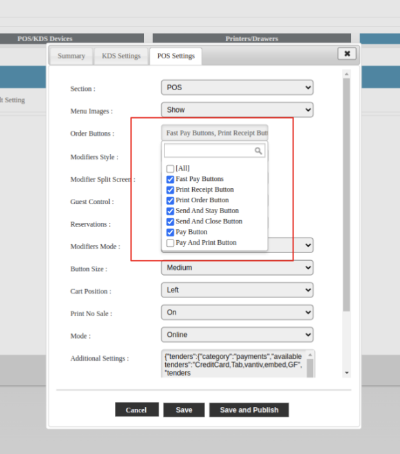
Task: Uncheck Send And Close Button checkbox
Action: (170, 222)
